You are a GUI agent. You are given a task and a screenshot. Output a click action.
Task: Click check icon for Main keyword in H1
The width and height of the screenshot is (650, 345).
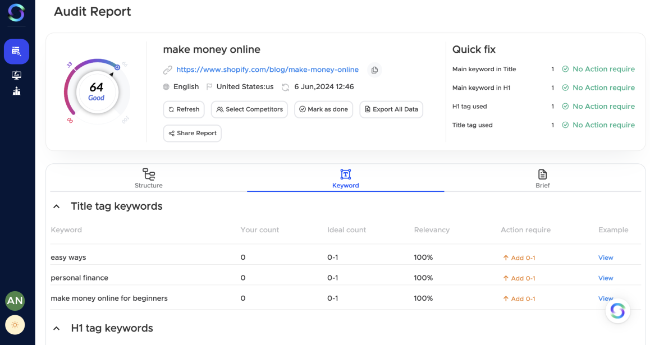click(565, 88)
